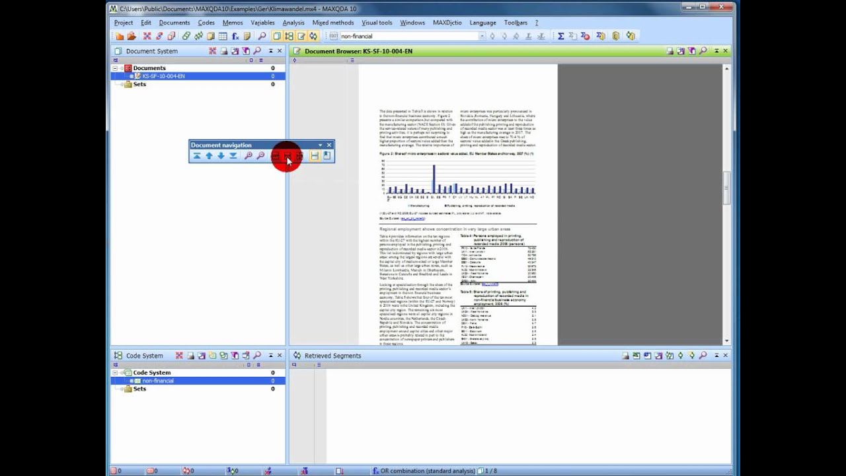
Task: Open the code selection dropdown arrow
Action: point(482,36)
